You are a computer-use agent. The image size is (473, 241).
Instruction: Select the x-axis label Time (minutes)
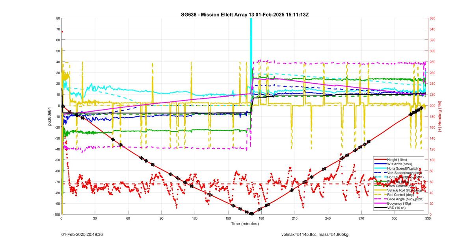[244, 223]
